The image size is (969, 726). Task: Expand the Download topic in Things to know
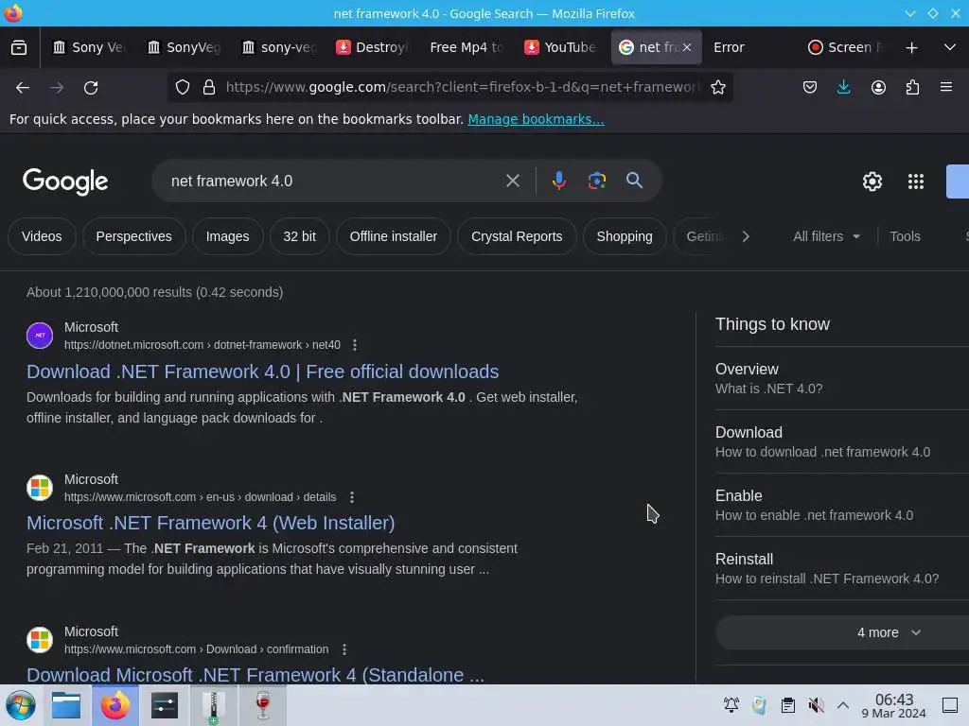point(841,442)
